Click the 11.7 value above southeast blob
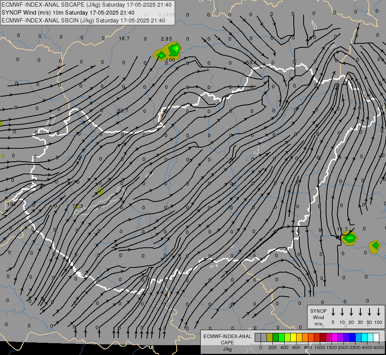 tap(342, 230)
